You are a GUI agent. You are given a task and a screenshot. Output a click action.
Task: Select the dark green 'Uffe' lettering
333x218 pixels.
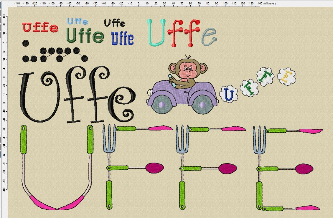85,36
